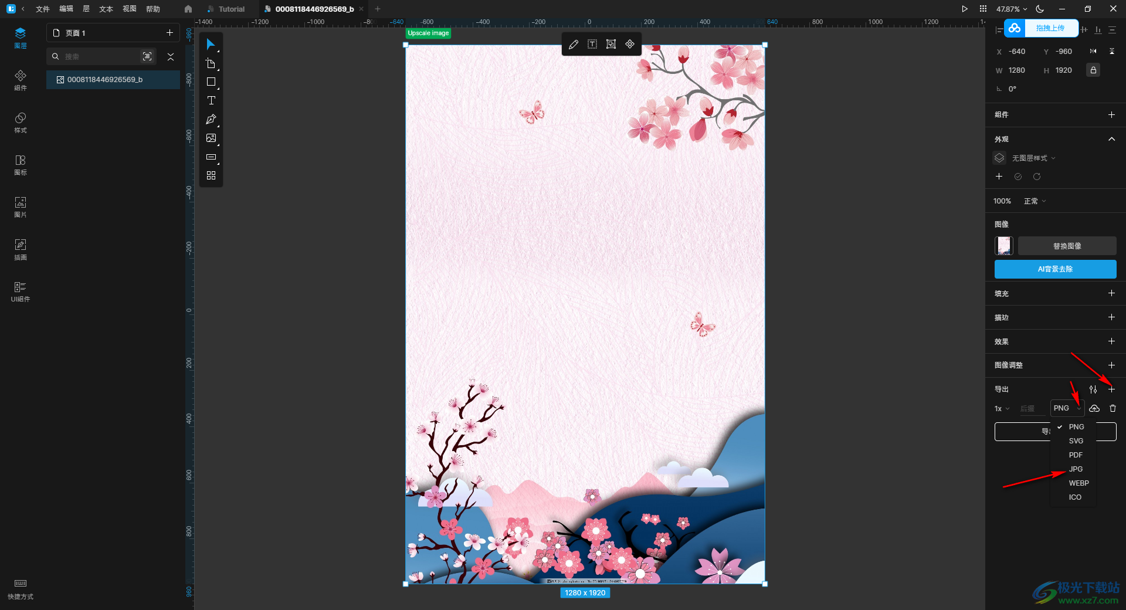Image resolution: width=1126 pixels, height=610 pixels.
Task: Select layer 0008118446926569_b in list
Action: [113, 80]
